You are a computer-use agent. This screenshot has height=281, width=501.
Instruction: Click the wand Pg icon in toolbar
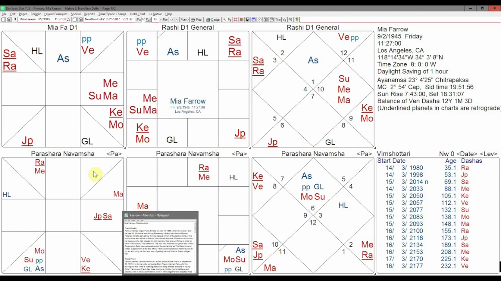coord(227,20)
